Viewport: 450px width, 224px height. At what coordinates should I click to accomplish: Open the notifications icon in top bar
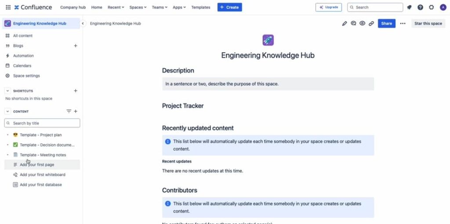tap(409, 7)
